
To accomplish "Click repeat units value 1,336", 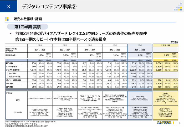I will pyautogui.click(x=108, y=67).
